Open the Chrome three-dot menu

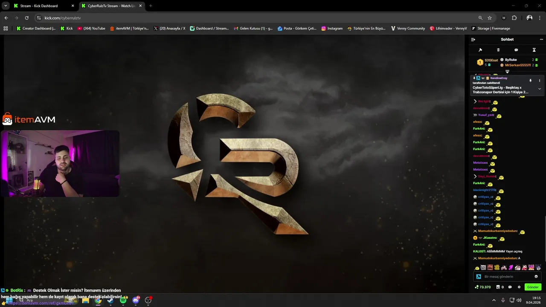pyautogui.click(x=540, y=18)
